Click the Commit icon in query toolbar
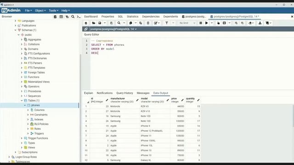Viewport: 294px width, 165px height. tap(236, 23)
